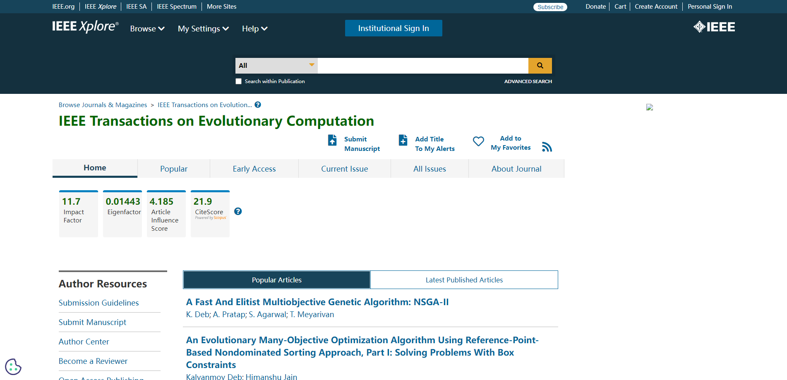Image resolution: width=787 pixels, height=380 pixels.
Task: Switch to the Popular tab
Action: [x=174, y=169]
